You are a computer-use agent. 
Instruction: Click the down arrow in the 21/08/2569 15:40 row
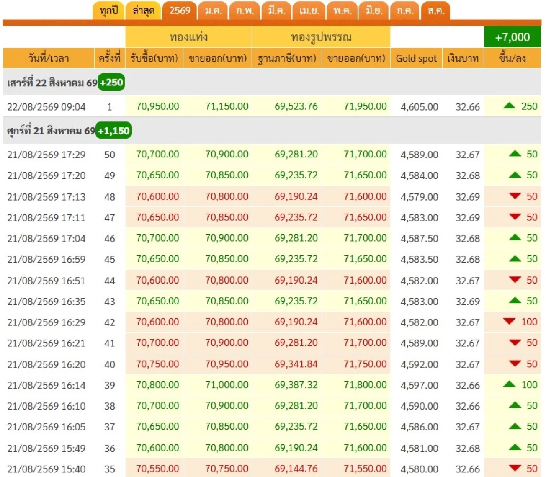[x=515, y=468]
